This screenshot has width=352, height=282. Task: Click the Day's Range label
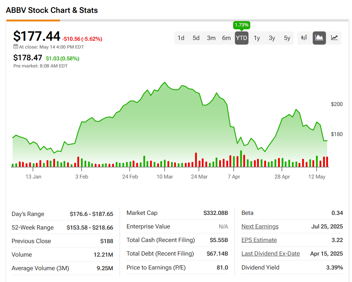28,214
